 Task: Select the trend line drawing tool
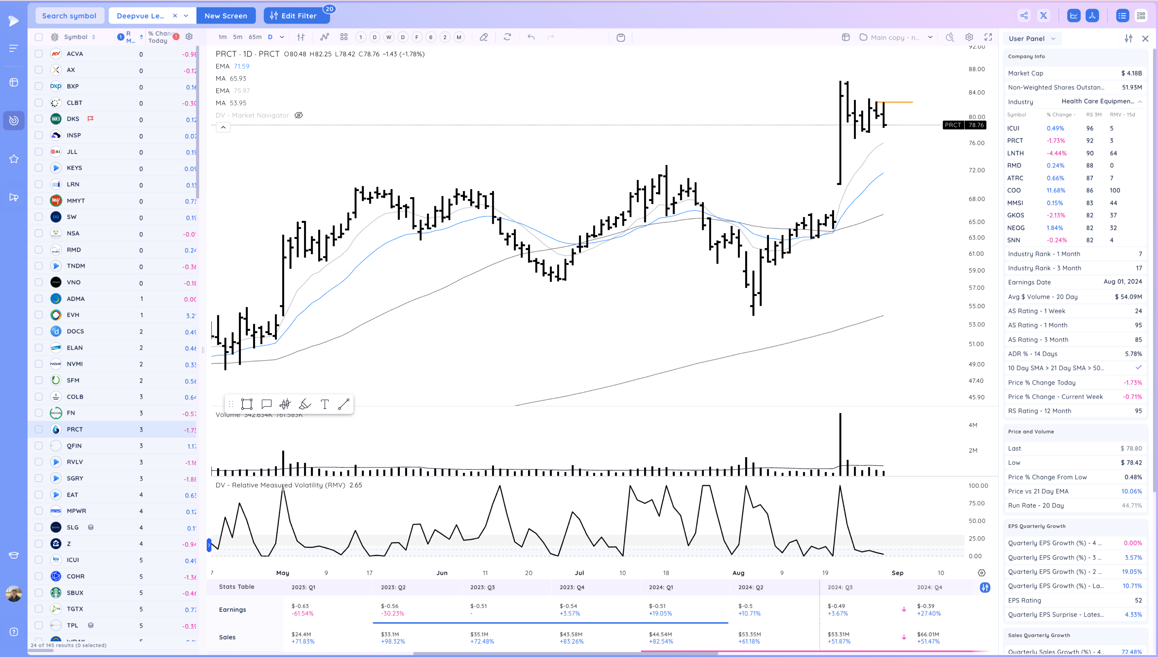pos(344,404)
